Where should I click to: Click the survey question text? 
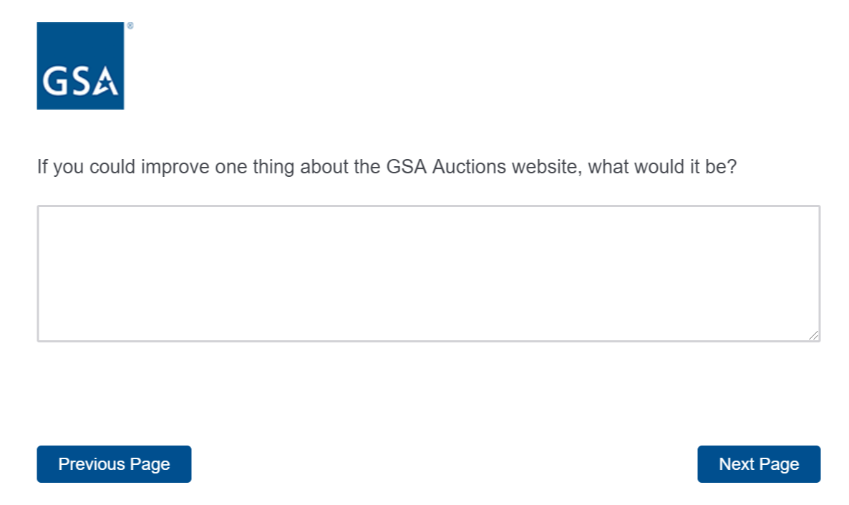[387, 168]
